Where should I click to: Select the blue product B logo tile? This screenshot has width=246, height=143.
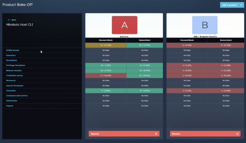205,25
